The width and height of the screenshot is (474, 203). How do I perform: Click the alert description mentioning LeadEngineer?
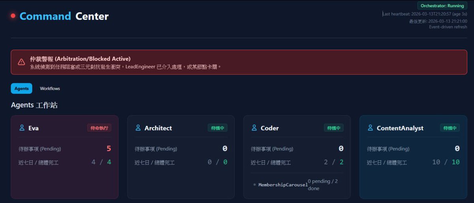[126, 67]
